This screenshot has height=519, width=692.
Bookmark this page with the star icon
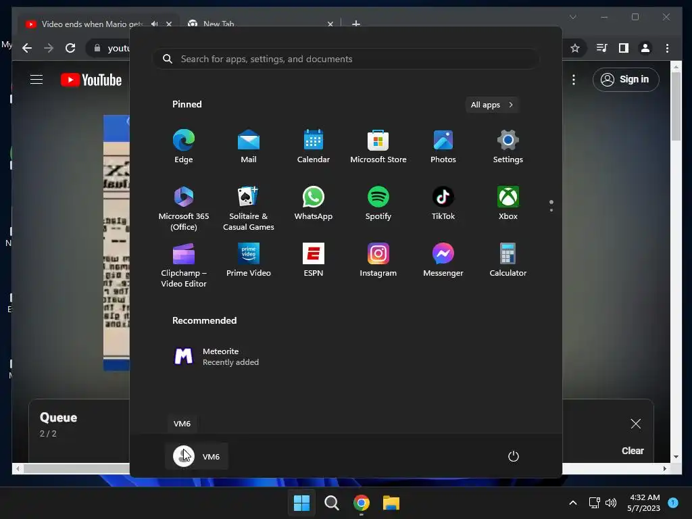(575, 48)
